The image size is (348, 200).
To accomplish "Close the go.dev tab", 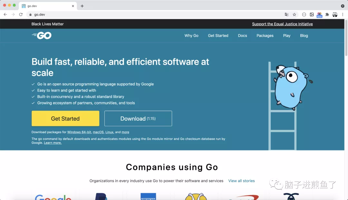I will 73,6.
